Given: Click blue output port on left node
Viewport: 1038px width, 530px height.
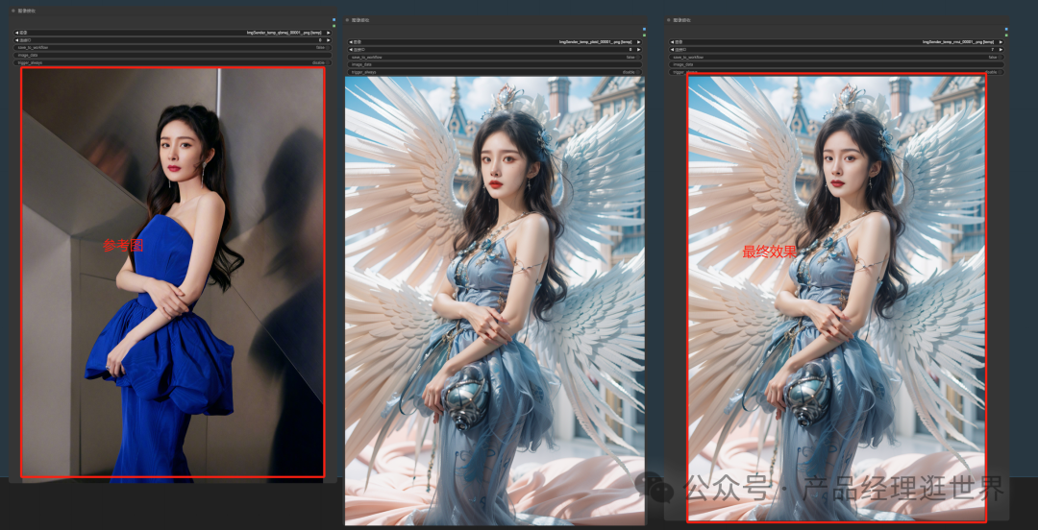Looking at the screenshot, I should click(x=334, y=19).
